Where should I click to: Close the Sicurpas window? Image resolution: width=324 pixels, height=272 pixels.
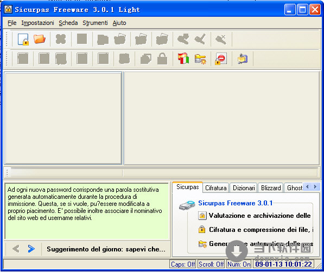point(315,10)
